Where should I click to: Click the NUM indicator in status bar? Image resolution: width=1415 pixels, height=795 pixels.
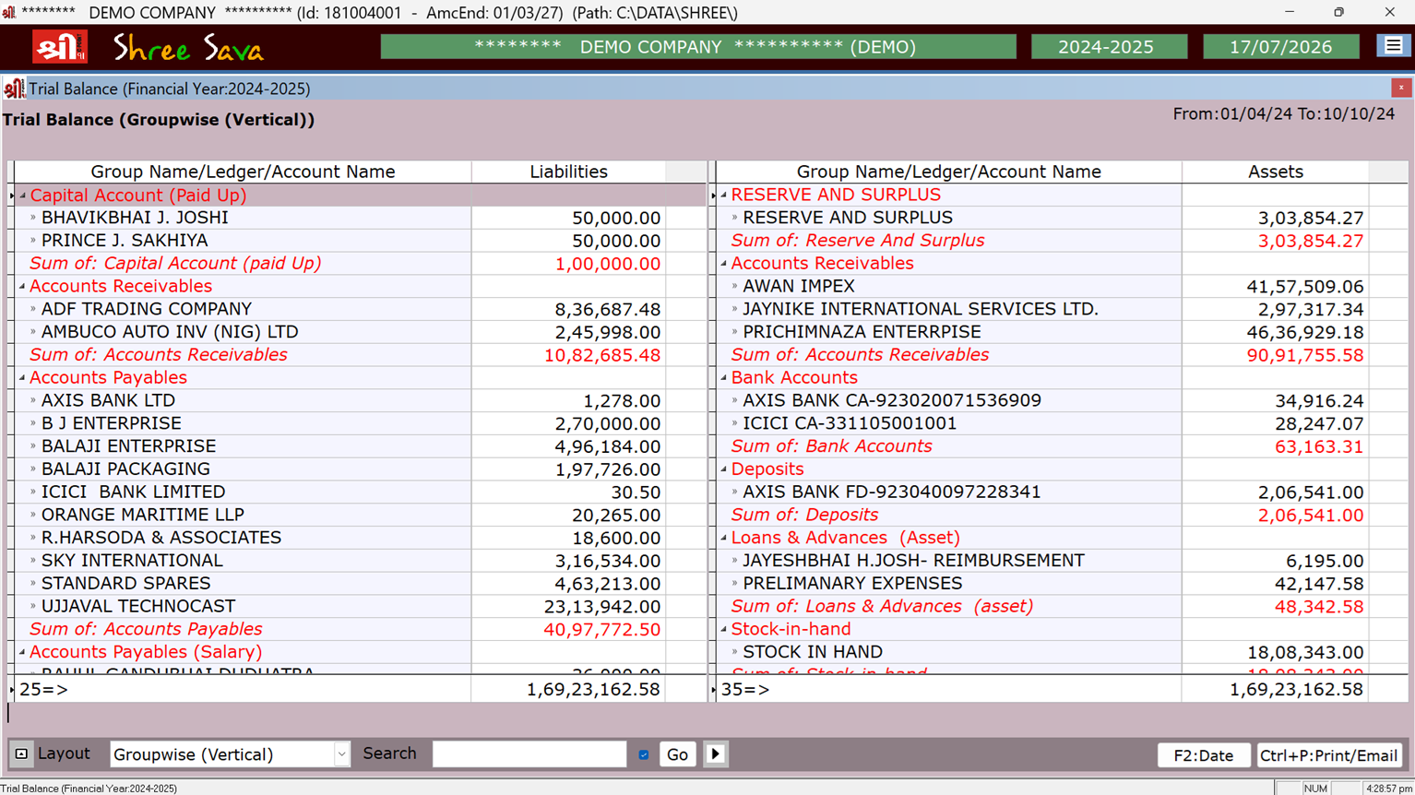tap(1315, 789)
